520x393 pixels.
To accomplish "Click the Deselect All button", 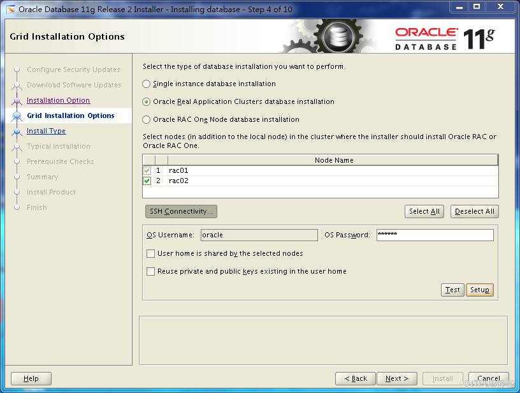I will pos(475,211).
